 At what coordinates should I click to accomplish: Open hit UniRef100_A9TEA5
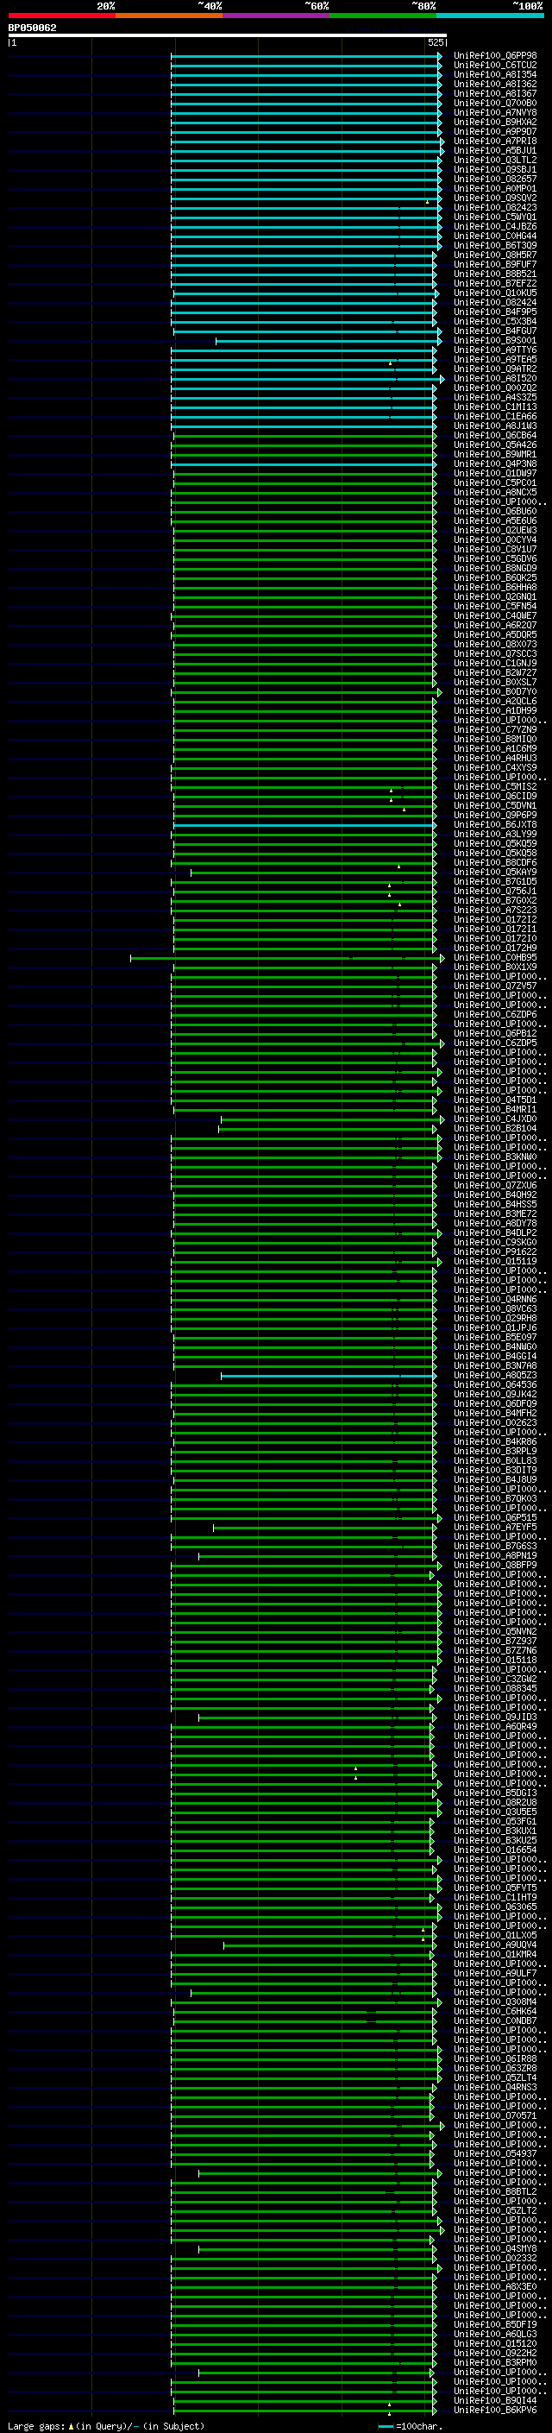point(494,360)
